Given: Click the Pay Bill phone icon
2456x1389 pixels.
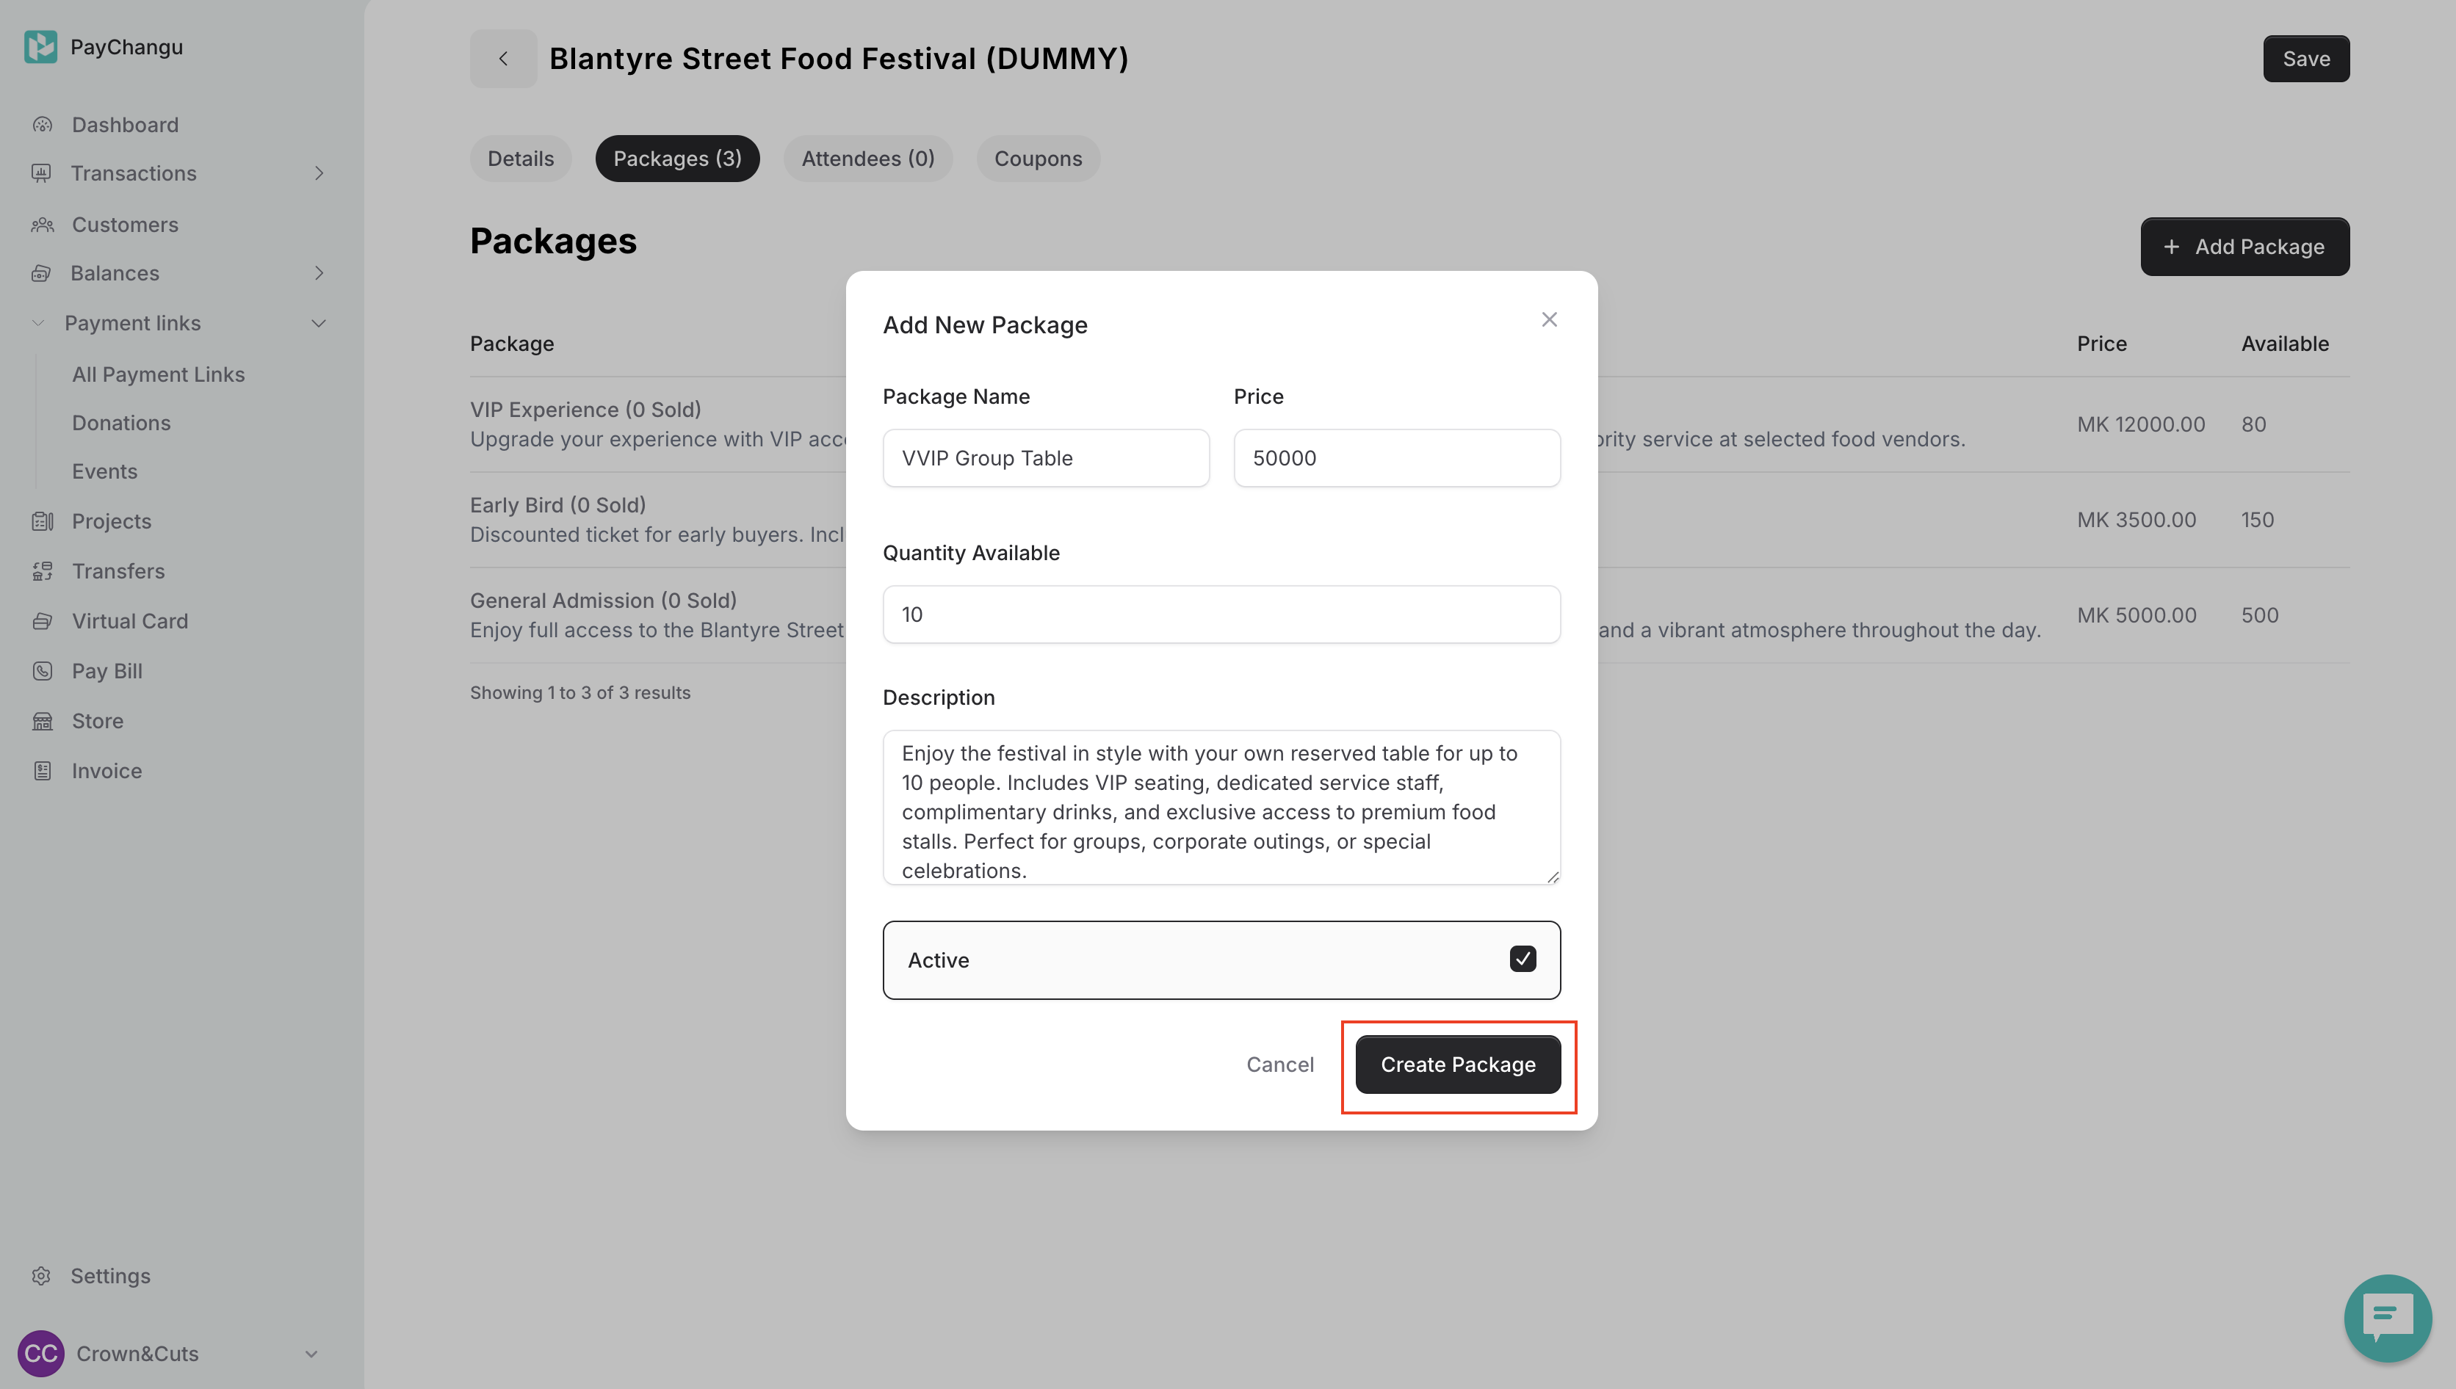Looking at the screenshot, I should [x=42, y=671].
